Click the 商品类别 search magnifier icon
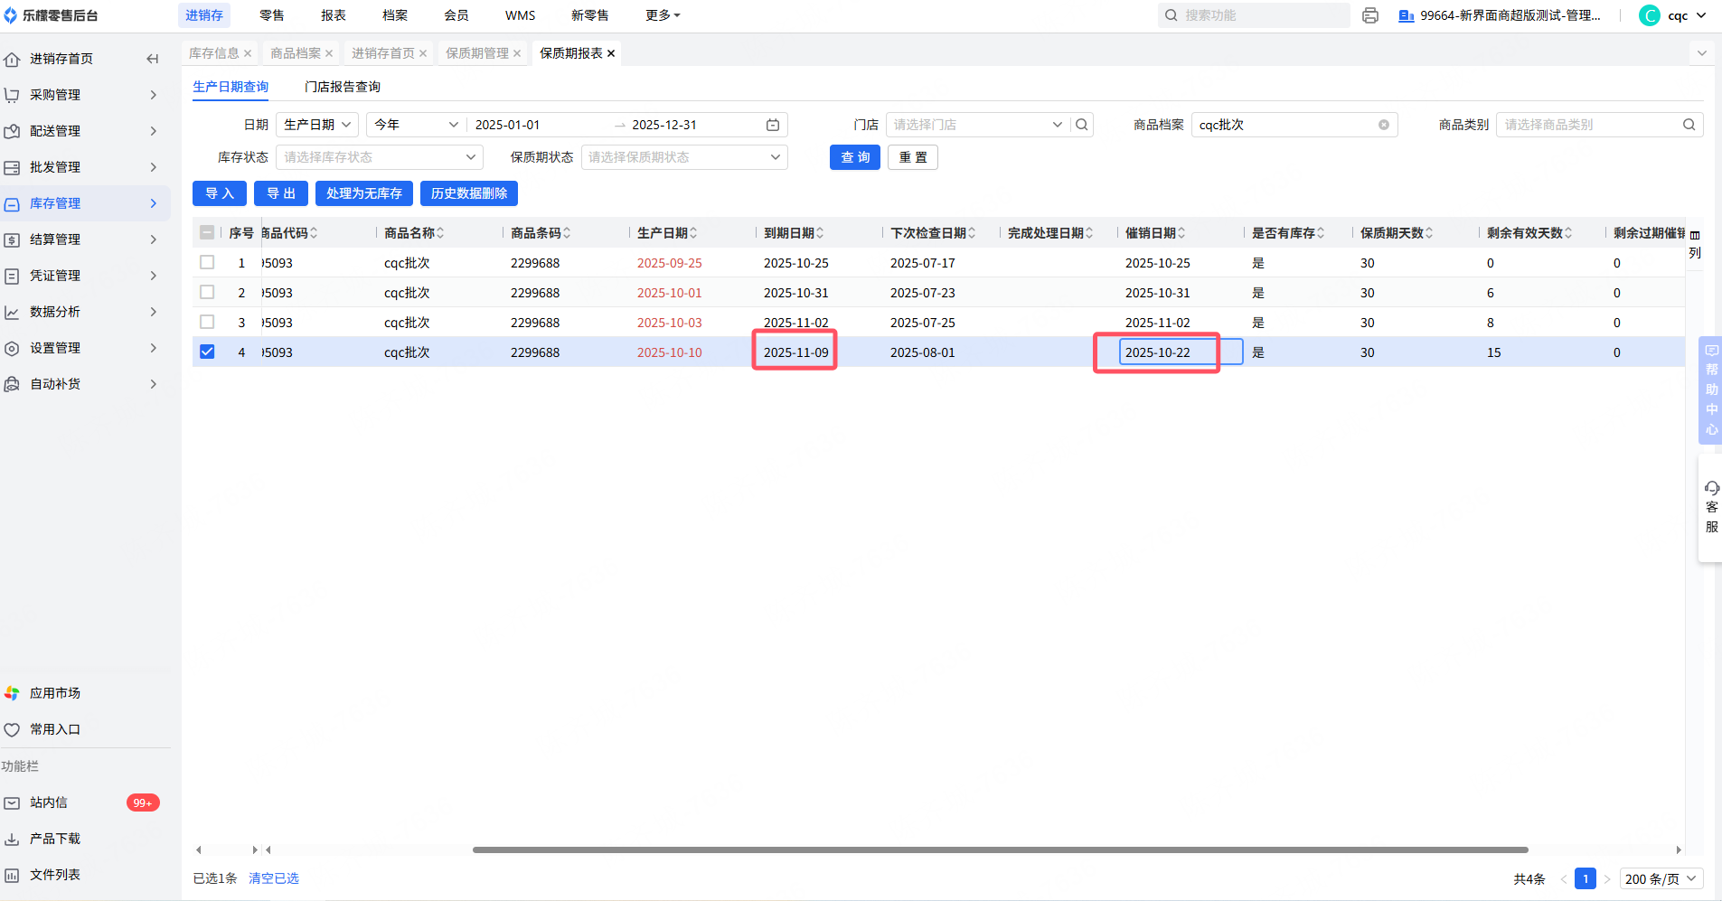 (x=1689, y=125)
